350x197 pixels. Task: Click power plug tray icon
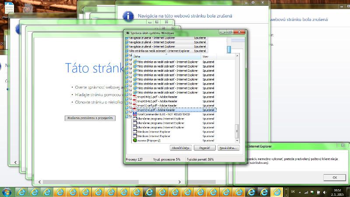pyautogui.click(x=318, y=192)
